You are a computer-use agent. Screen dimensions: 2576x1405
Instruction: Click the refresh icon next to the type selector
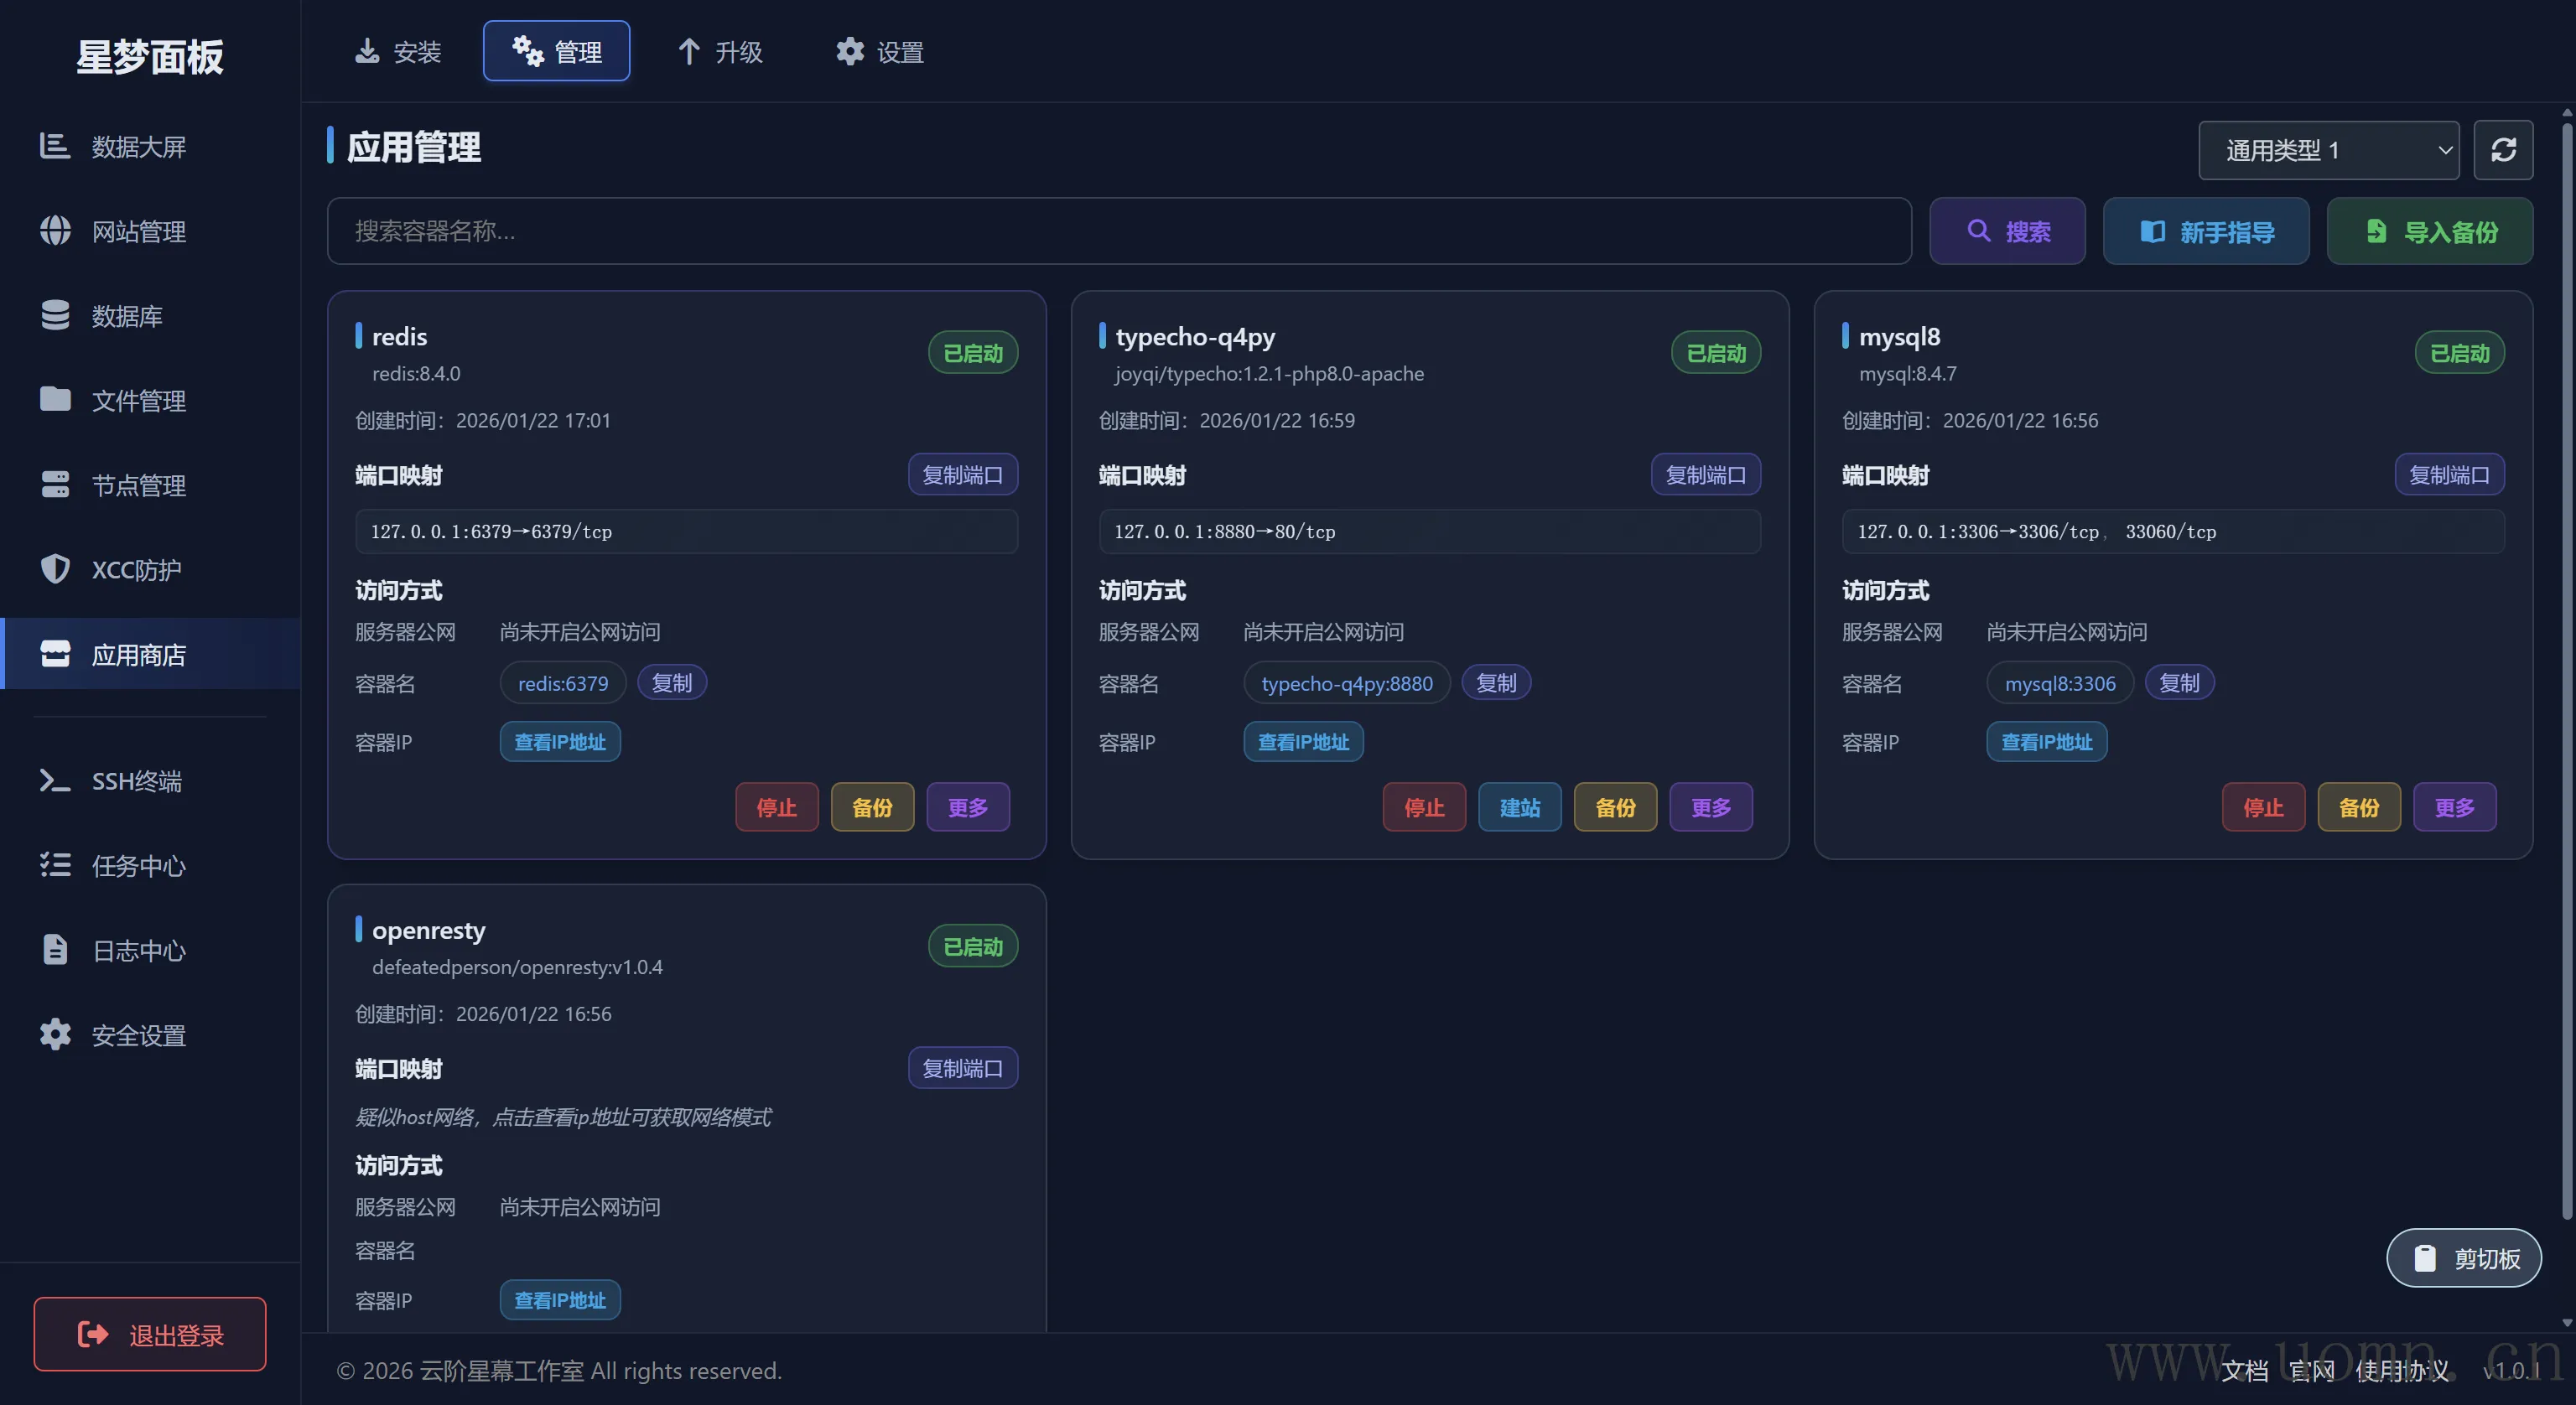(2502, 150)
